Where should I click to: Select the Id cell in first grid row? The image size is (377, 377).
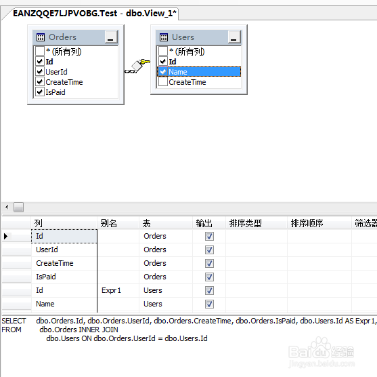64,236
